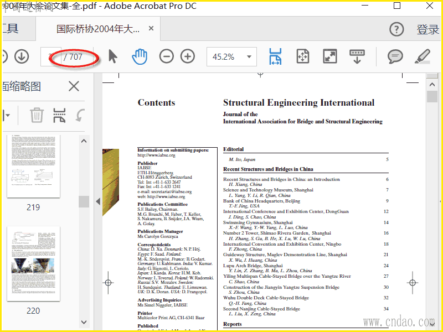The image size is (443, 332).
Task: Click 'Lupu Arch Bridge, Shanghai' entry
Action: click(253, 266)
